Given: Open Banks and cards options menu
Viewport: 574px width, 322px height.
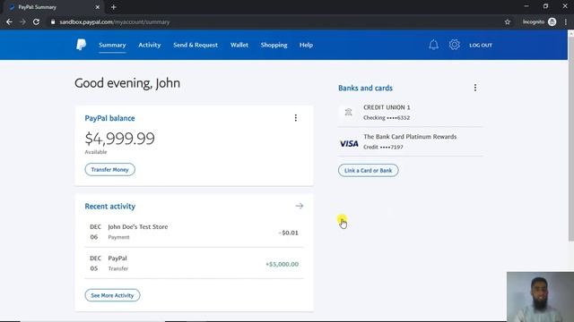Looking at the screenshot, I should click(475, 88).
